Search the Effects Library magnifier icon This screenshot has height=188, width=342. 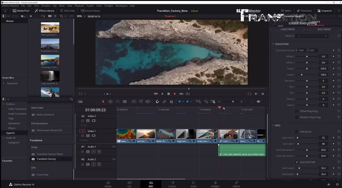pos(71,99)
